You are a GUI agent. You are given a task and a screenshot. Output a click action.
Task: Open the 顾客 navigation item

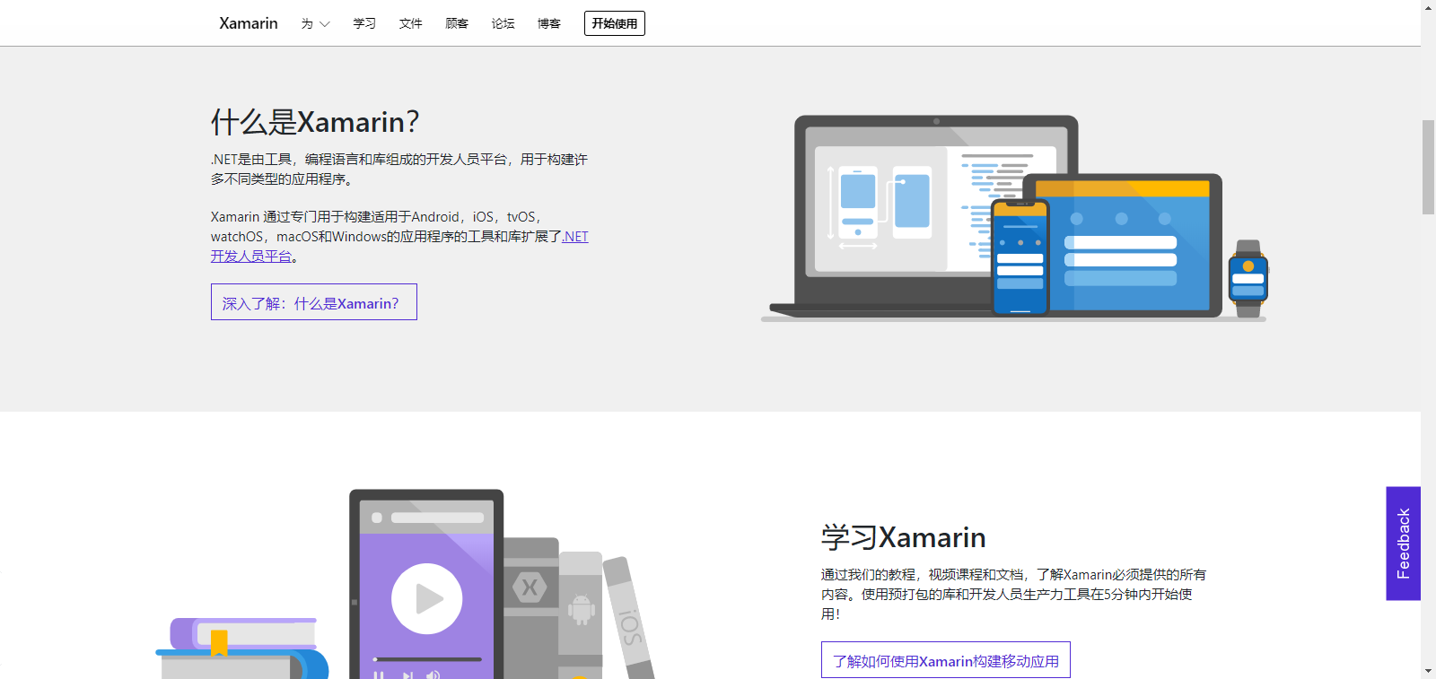[457, 24]
